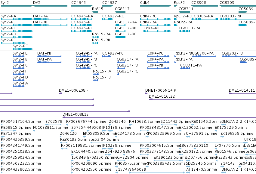This screenshot has width=256, height=174.
Task: Select the Cdk4 gene label
Action: click(x=145, y=3)
